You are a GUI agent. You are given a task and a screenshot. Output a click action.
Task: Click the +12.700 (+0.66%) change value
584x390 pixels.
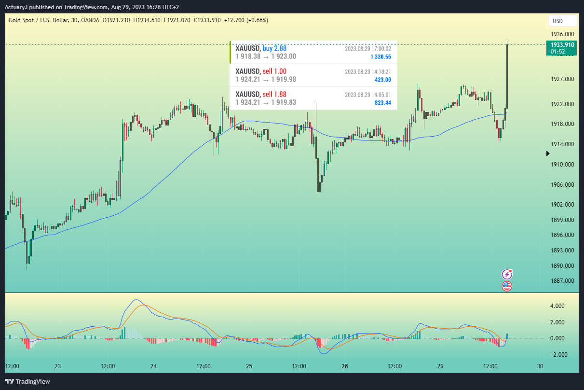246,20
